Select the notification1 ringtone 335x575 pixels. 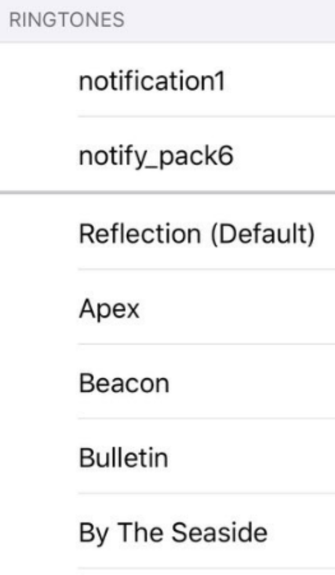pos(167,80)
